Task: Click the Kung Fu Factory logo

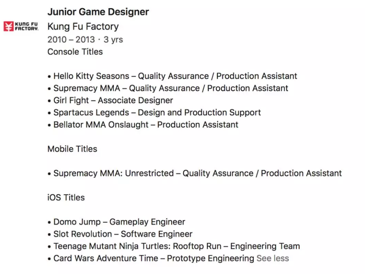Action: 21,26
